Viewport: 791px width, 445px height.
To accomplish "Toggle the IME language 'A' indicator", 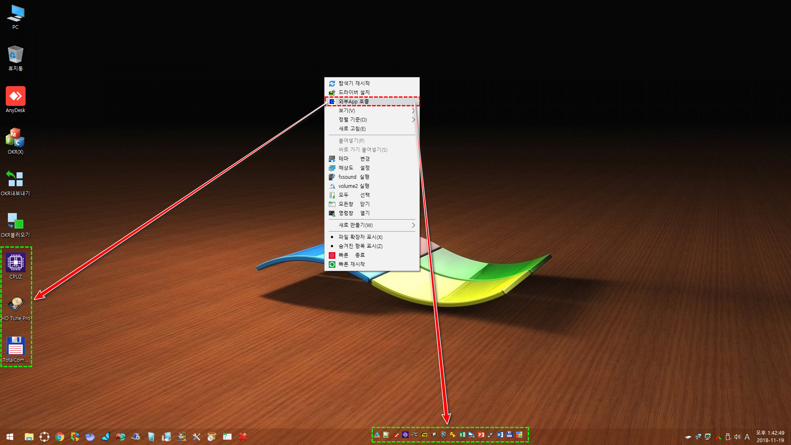I will [747, 437].
